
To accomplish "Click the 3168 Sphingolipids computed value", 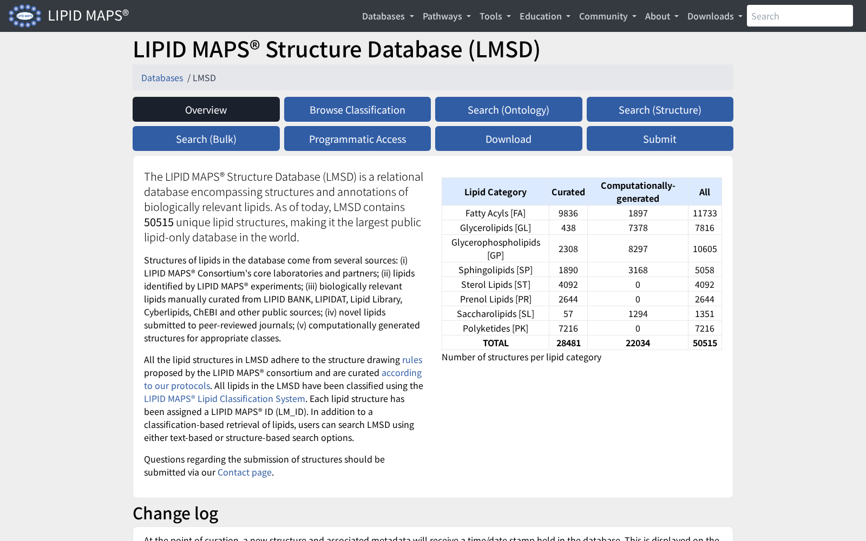I will coord(638,270).
